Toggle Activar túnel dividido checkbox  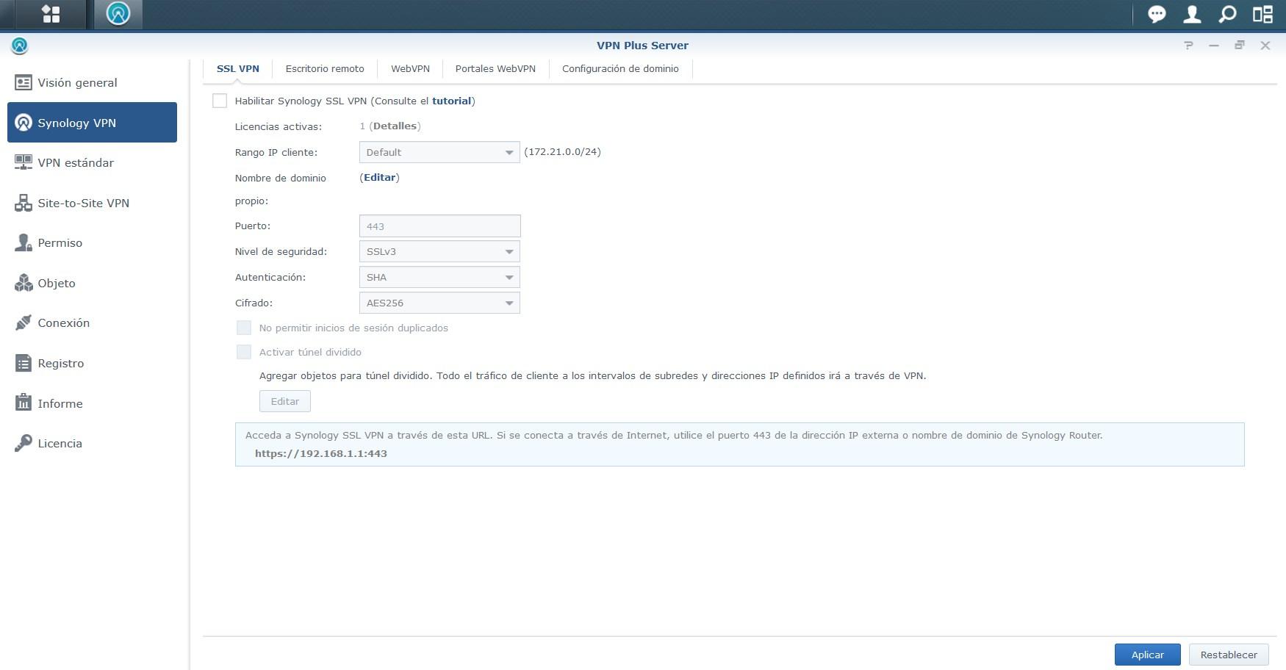[x=244, y=352]
